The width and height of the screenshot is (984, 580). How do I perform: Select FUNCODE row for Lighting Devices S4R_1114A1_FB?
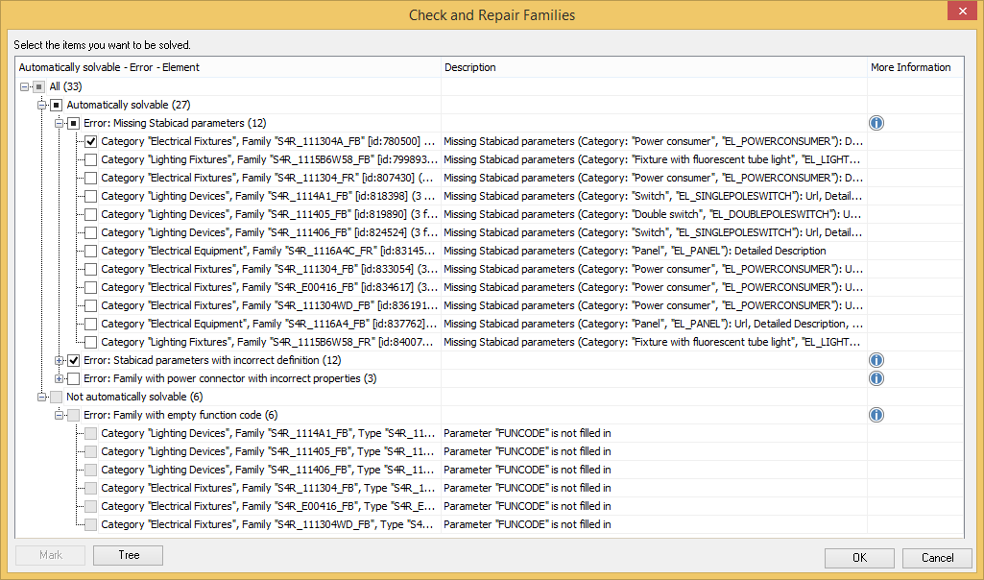[x=489, y=433]
